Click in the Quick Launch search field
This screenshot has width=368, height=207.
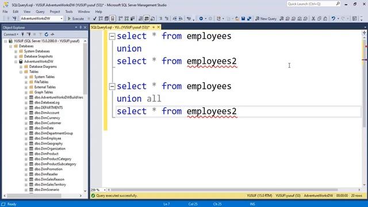point(311,4)
